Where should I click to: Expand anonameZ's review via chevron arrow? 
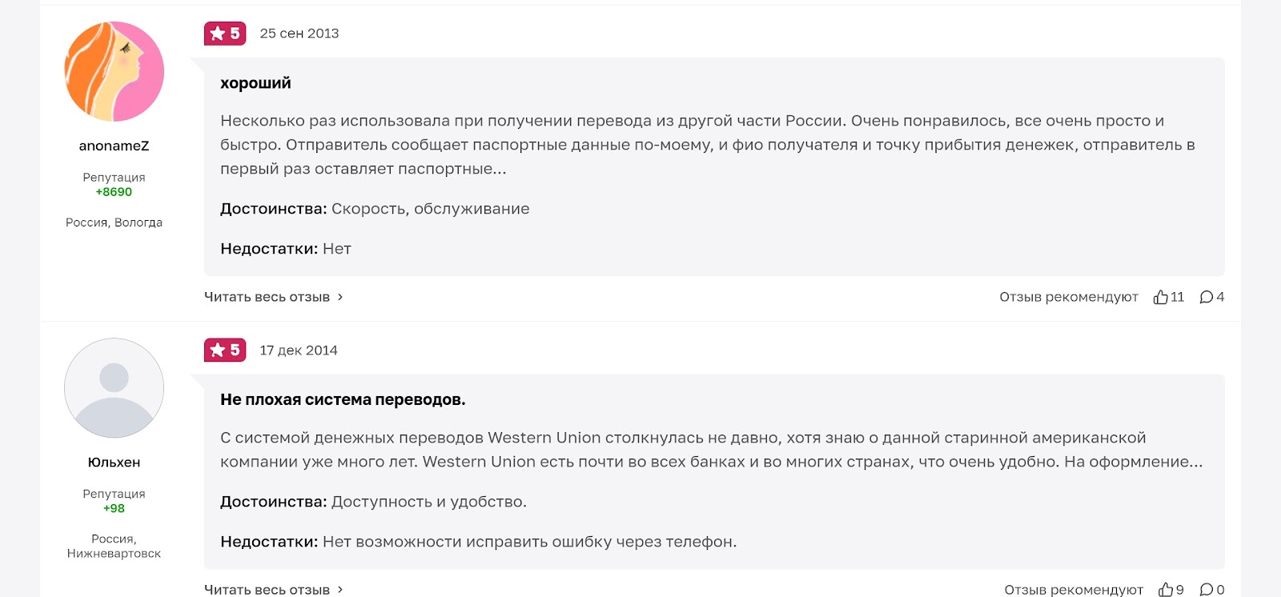point(340,297)
